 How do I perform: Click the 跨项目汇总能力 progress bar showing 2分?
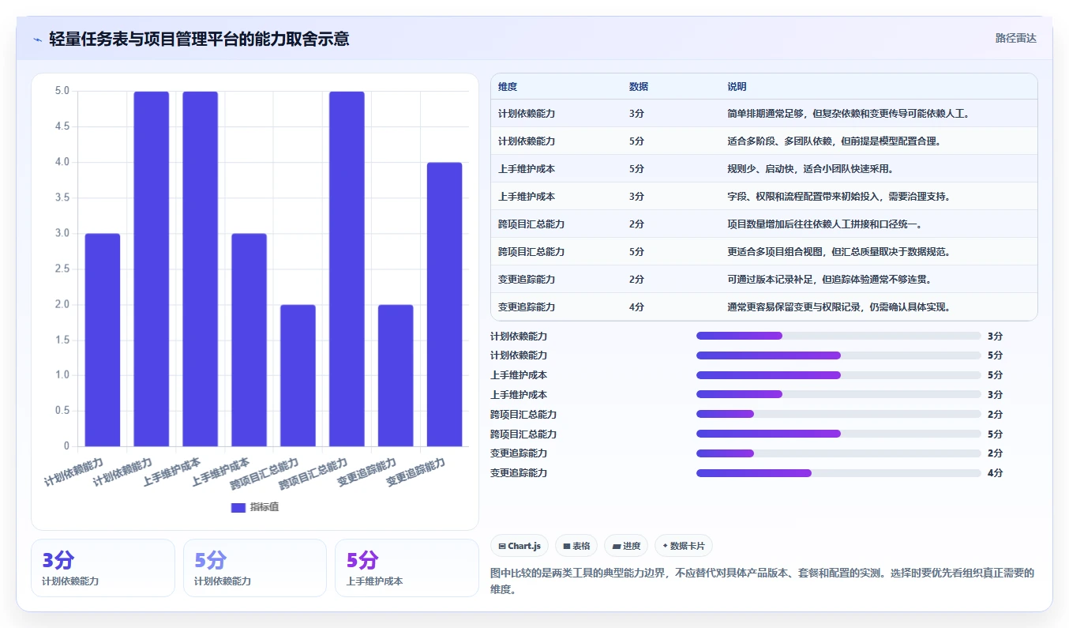pyautogui.click(x=838, y=414)
